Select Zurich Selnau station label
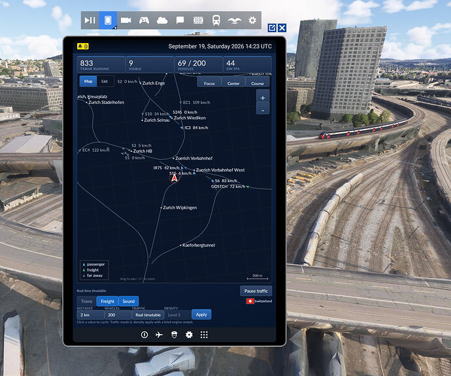Screen dimensions: 451x376 [x=157, y=120]
